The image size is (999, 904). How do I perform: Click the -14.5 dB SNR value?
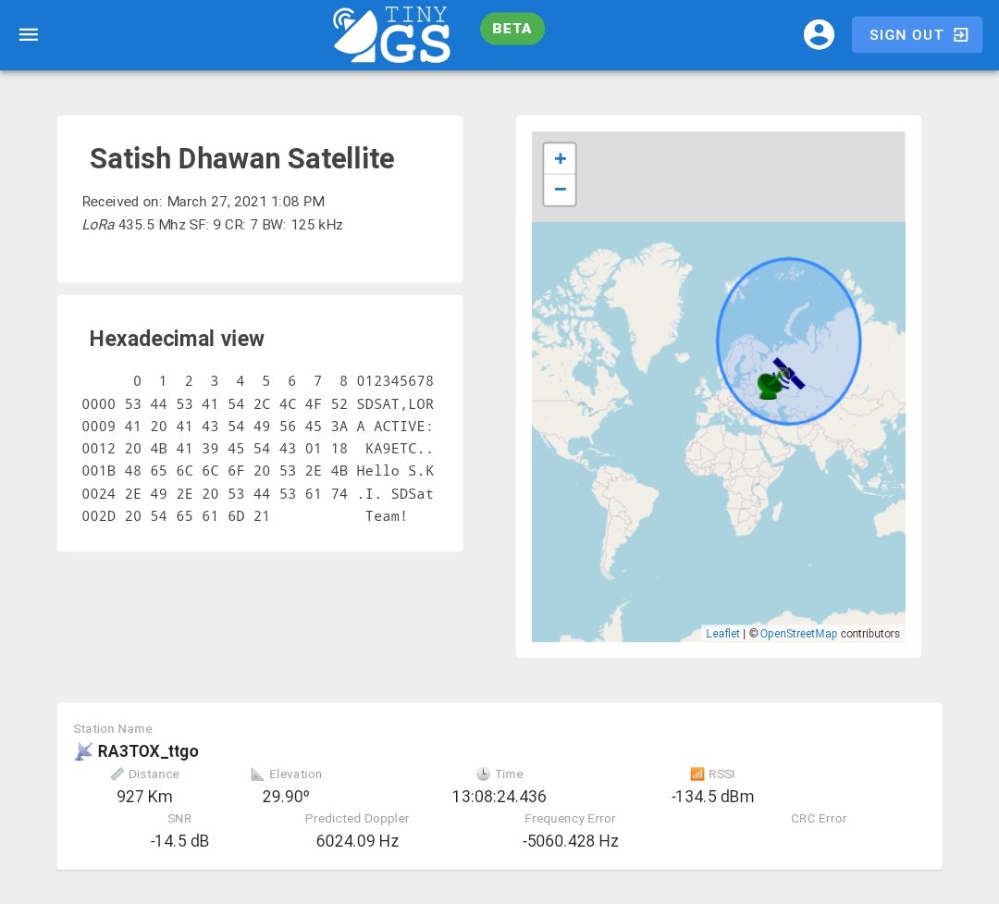pyautogui.click(x=179, y=841)
